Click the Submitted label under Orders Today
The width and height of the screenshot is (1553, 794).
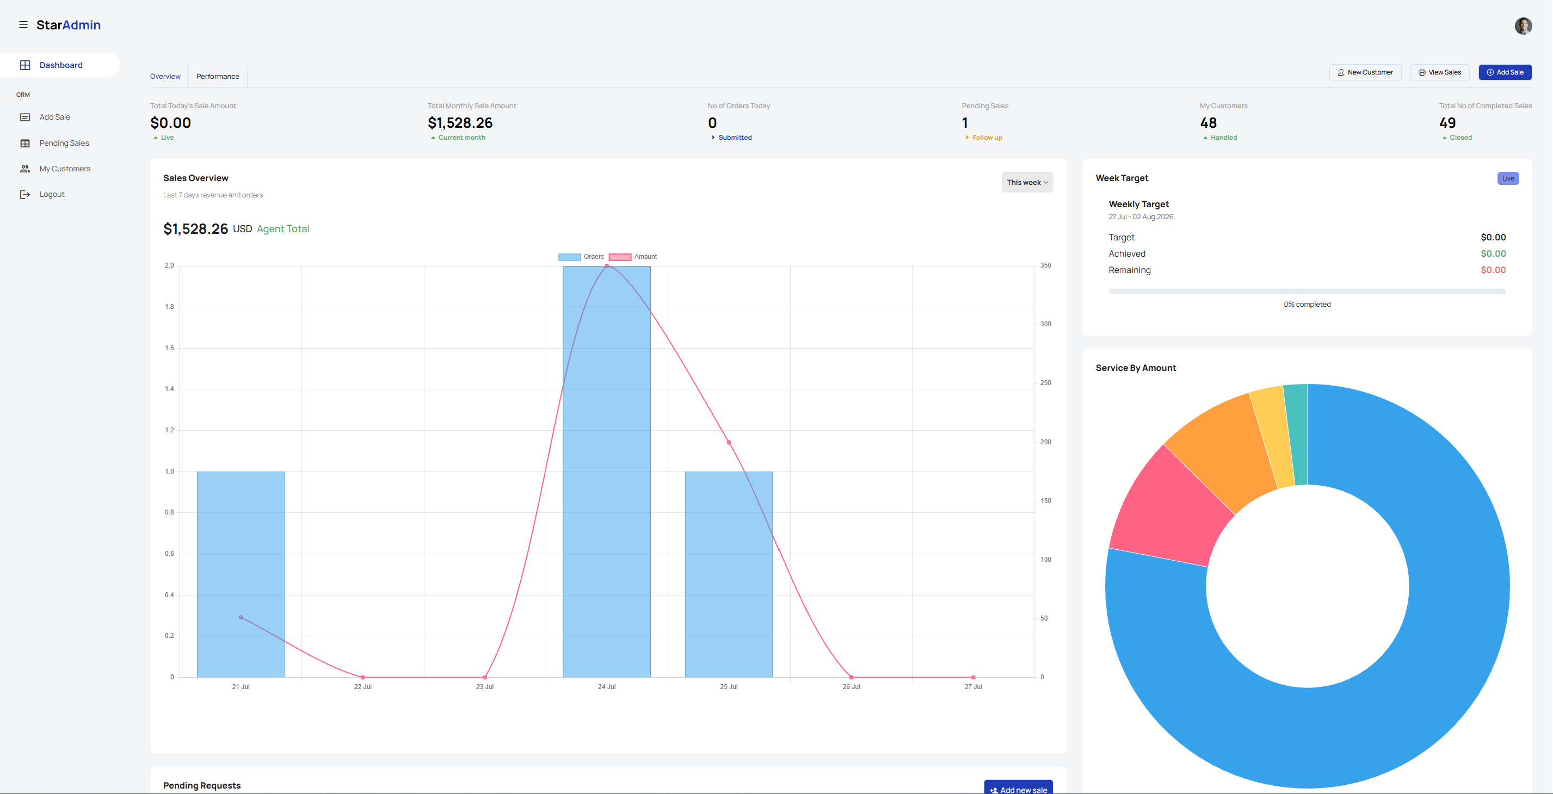coord(735,138)
